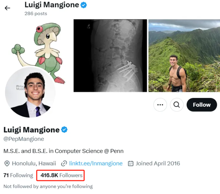Click the @PepMangione handle
Screen dimensions: 220x194
(24, 139)
